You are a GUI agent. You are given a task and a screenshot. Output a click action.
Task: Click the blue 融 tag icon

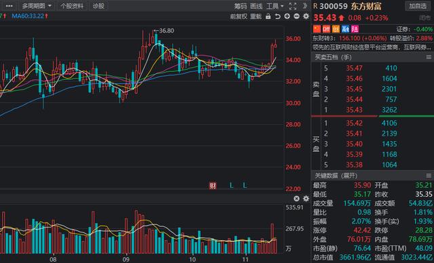click(x=345, y=28)
